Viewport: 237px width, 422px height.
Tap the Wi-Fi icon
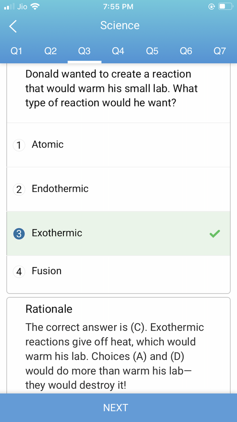click(35, 6)
